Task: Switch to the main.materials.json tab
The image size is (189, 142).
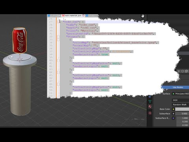Action: (x=73, y=15)
